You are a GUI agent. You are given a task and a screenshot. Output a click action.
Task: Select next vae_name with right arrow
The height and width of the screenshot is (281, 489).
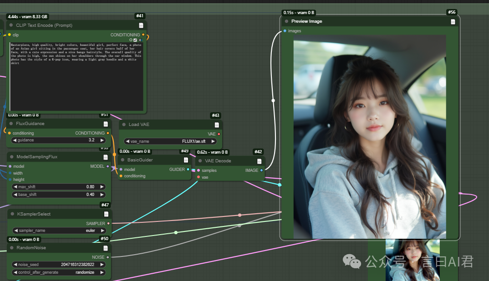coord(214,141)
